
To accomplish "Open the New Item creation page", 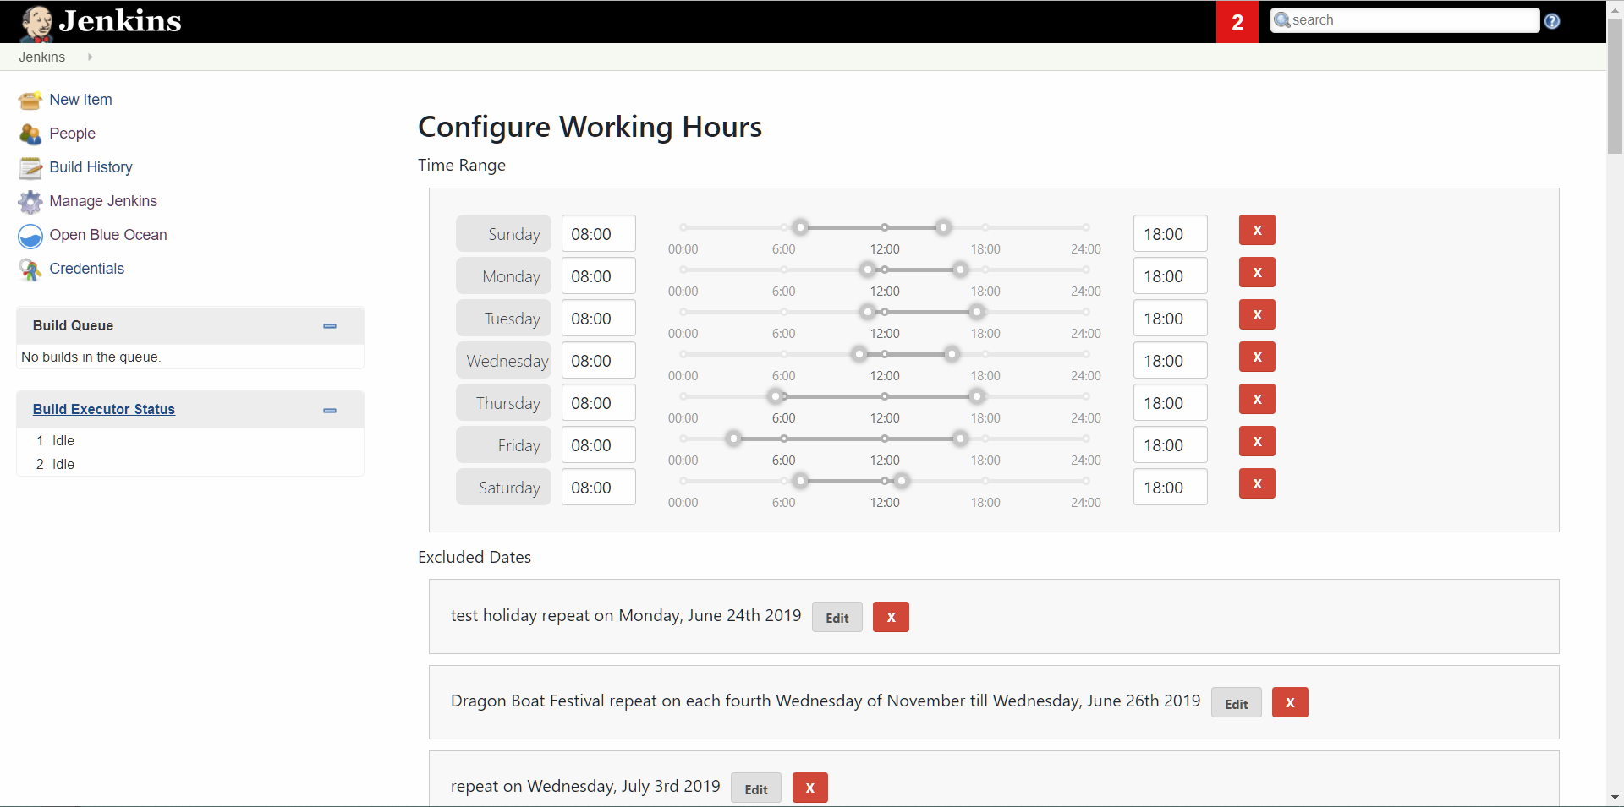I will pos(80,100).
